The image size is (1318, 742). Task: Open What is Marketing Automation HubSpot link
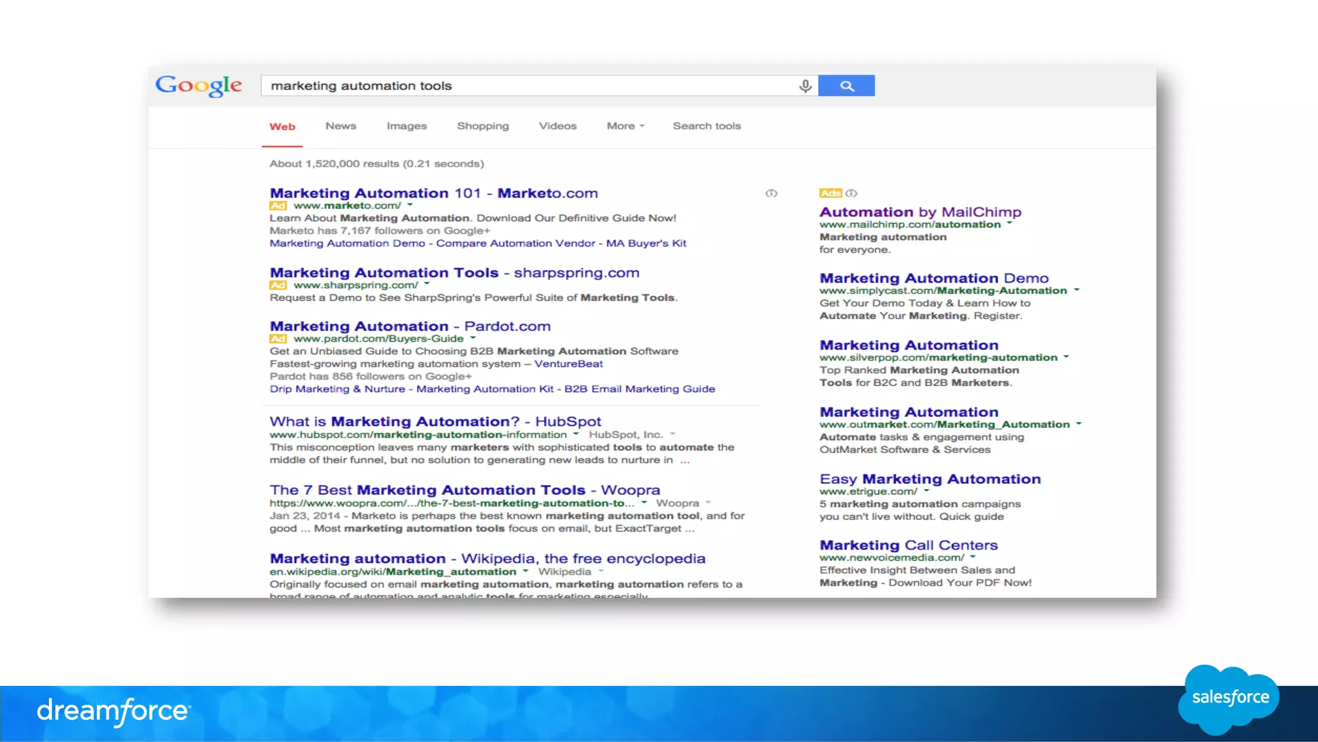(x=435, y=422)
